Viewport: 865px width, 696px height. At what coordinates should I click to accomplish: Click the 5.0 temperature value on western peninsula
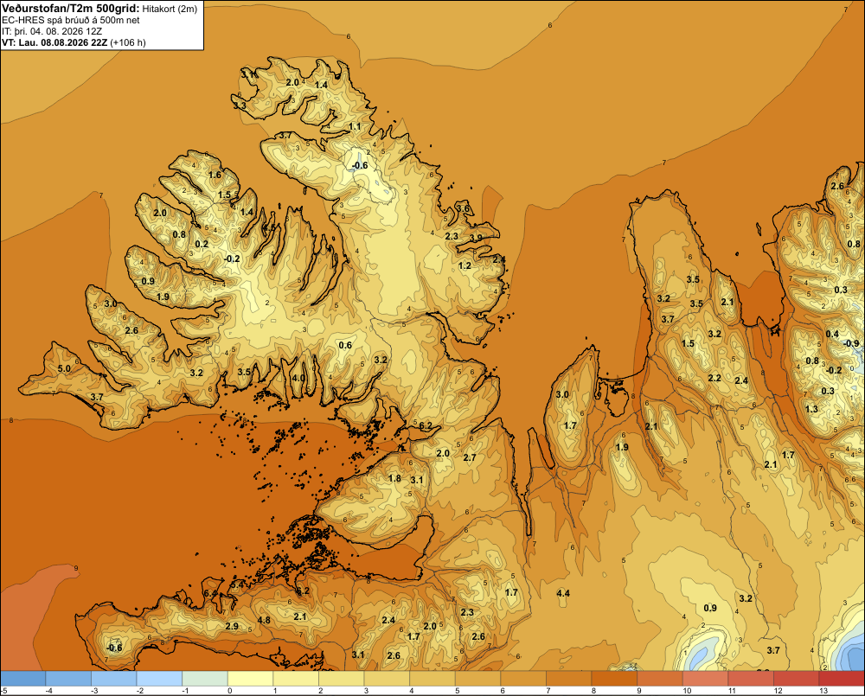click(64, 368)
